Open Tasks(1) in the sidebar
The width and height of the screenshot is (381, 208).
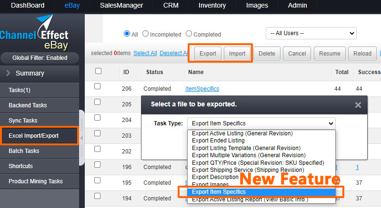pyautogui.click(x=40, y=90)
